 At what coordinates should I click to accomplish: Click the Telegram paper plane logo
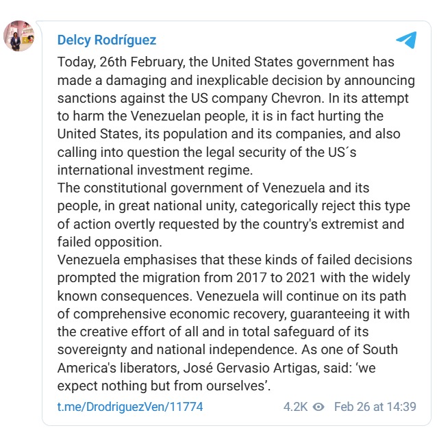point(406,40)
